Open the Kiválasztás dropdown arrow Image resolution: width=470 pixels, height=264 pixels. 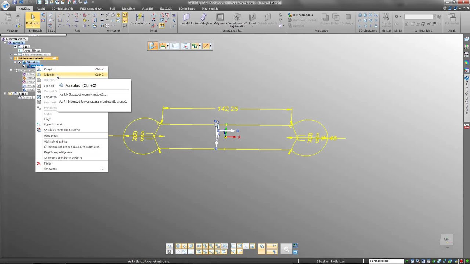33,26
